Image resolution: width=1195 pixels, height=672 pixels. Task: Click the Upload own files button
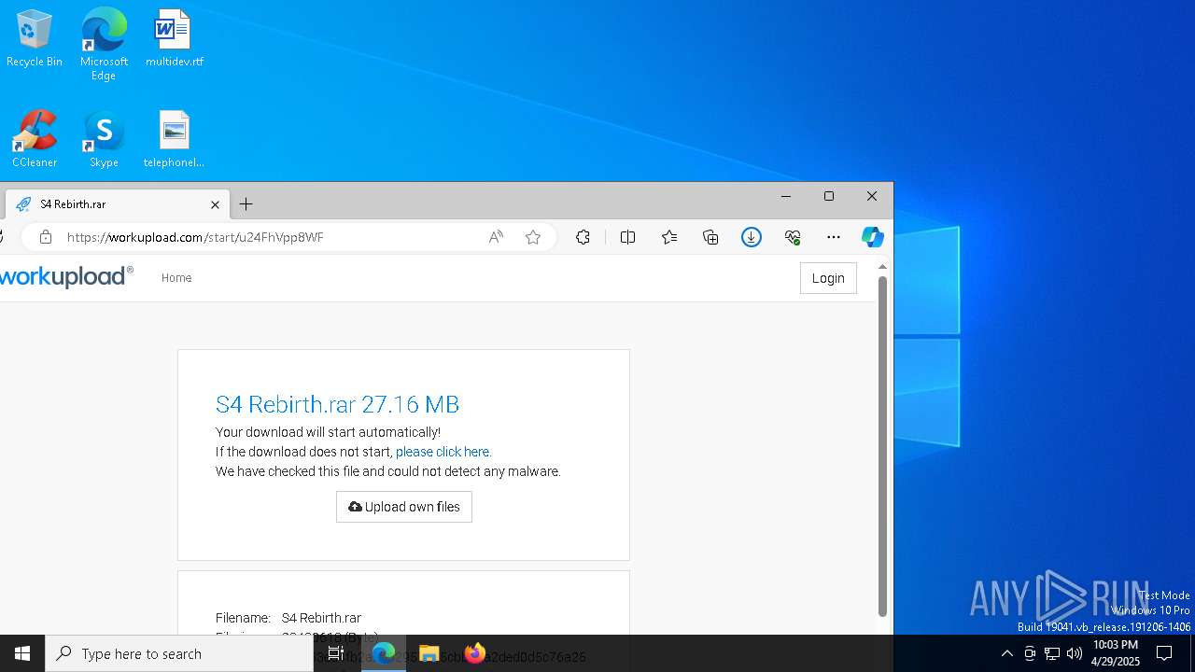tap(404, 507)
